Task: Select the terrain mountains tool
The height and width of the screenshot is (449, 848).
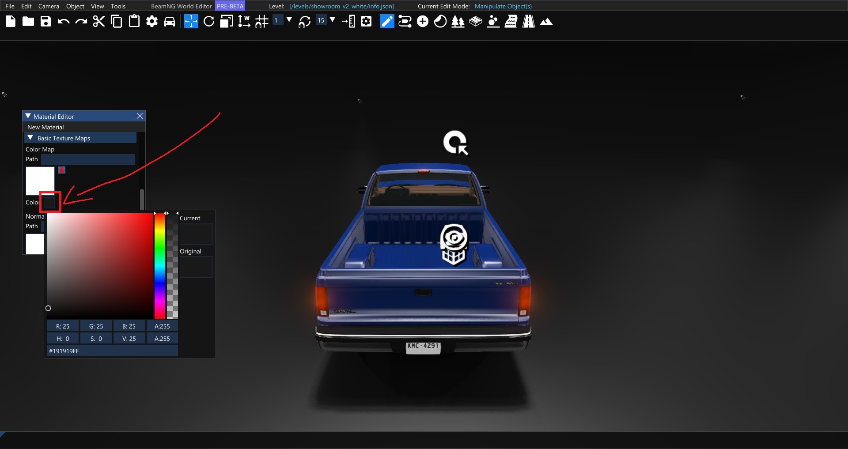Action: [546, 22]
